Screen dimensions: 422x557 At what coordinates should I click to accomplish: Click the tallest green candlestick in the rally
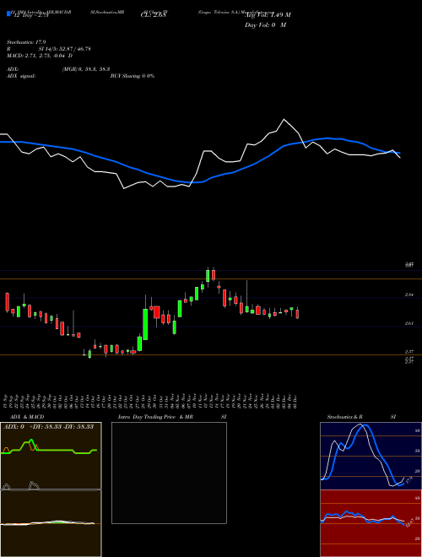(x=145, y=324)
